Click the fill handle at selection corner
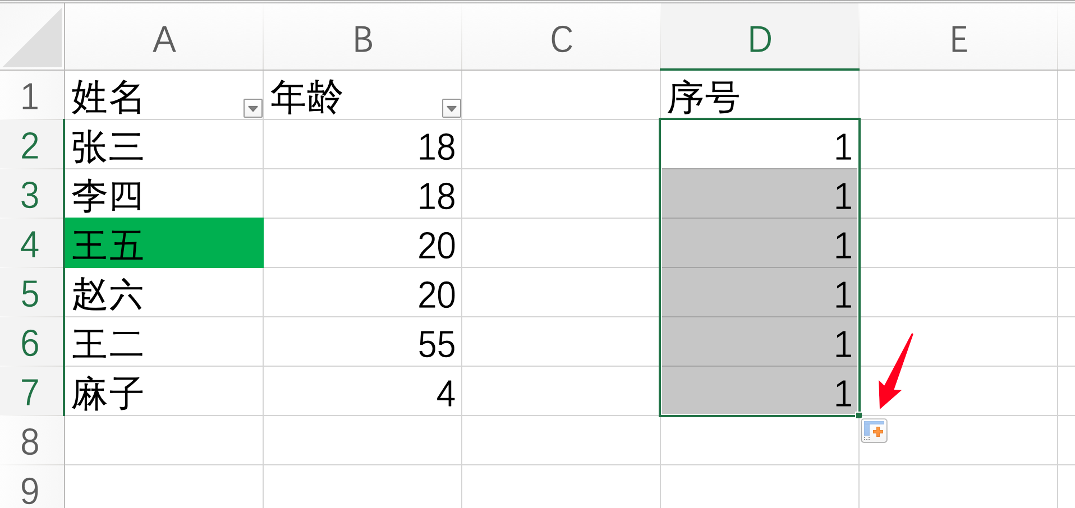This screenshot has height=508, width=1075. tap(859, 415)
